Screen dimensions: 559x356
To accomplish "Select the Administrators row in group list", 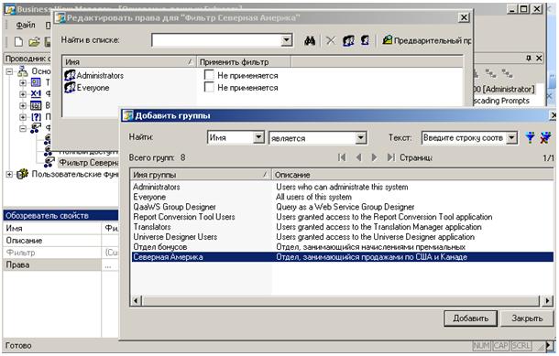I will click(x=342, y=187).
